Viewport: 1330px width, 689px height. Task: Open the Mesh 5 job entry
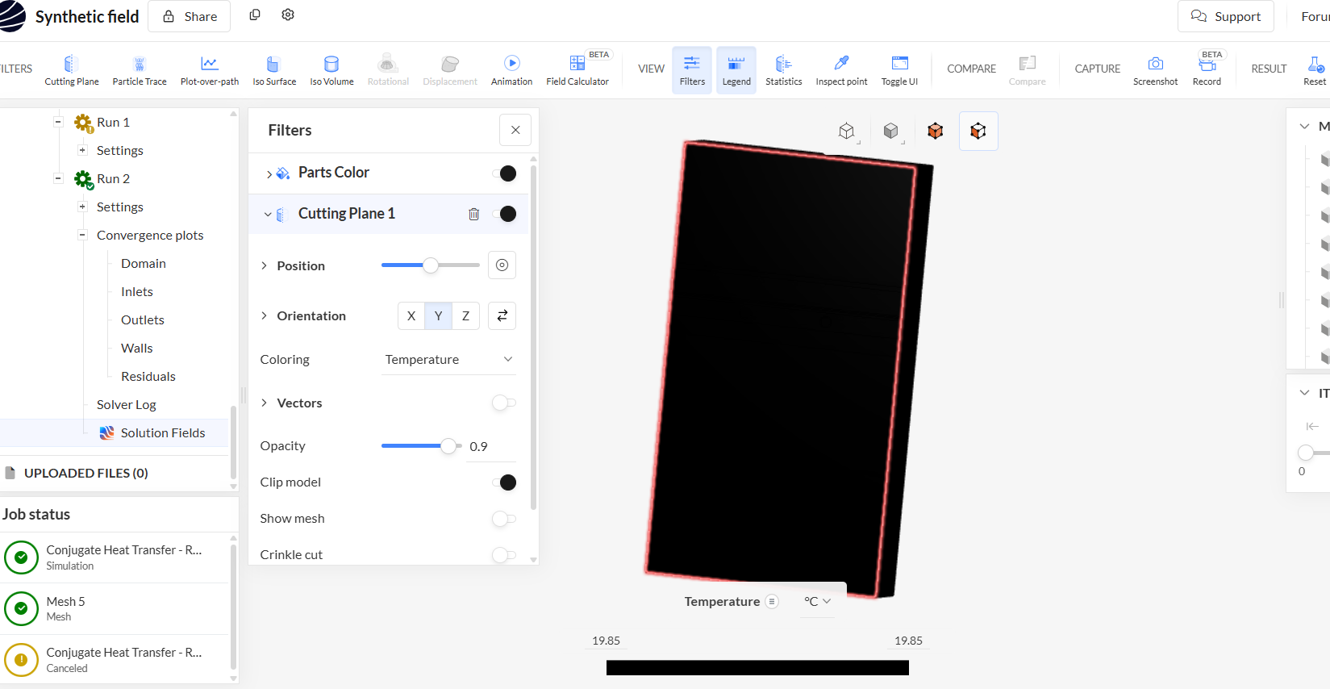coord(115,608)
